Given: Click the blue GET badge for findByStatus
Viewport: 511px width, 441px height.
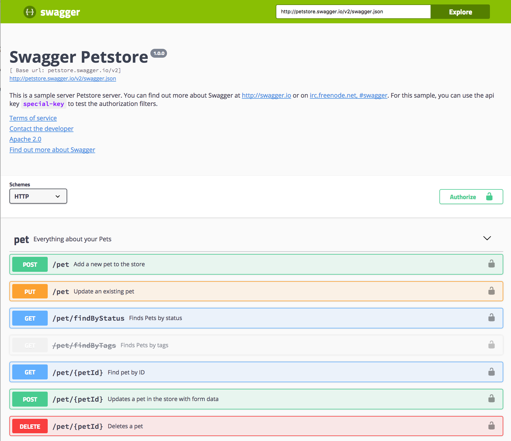Looking at the screenshot, I should 30,318.
